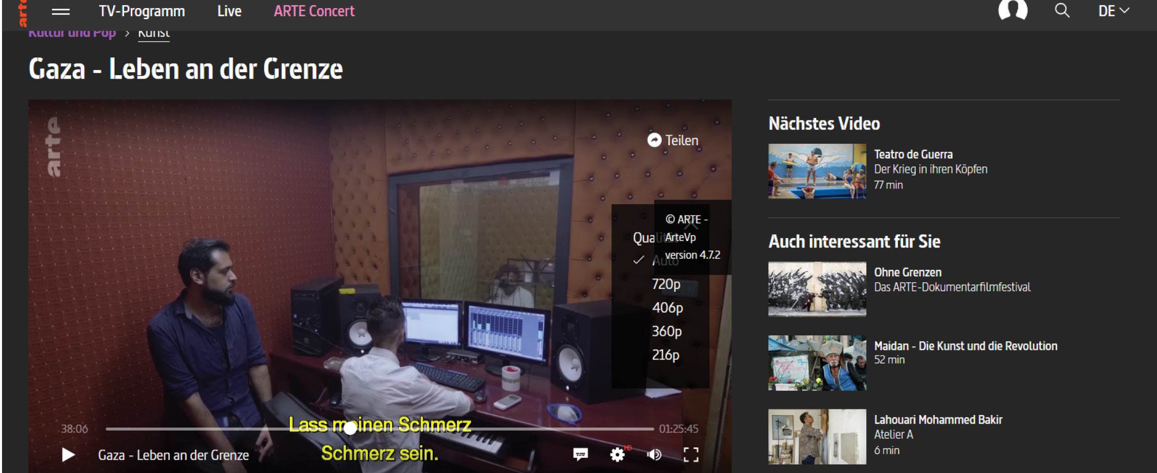Open the hamburger menu in the header

[x=61, y=11]
